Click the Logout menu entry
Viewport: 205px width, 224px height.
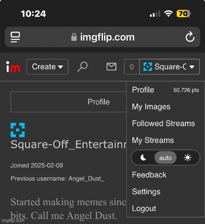[x=144, y=208]
